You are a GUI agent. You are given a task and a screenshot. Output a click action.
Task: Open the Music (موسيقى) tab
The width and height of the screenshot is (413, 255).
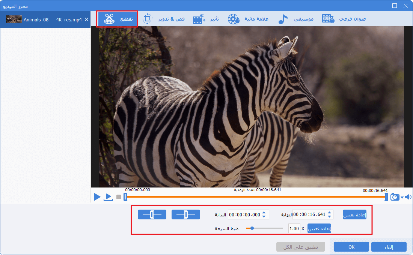[x=296, y=19]
